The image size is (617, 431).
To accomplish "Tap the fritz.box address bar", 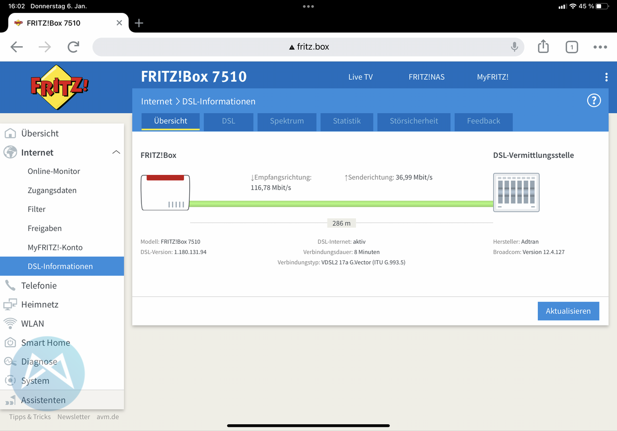I will (308, 47).
